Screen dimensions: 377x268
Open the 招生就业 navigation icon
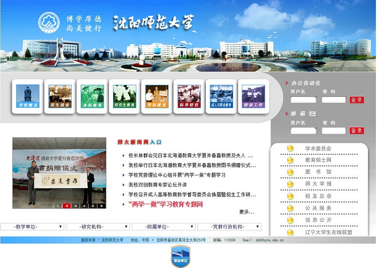point(60,96)
